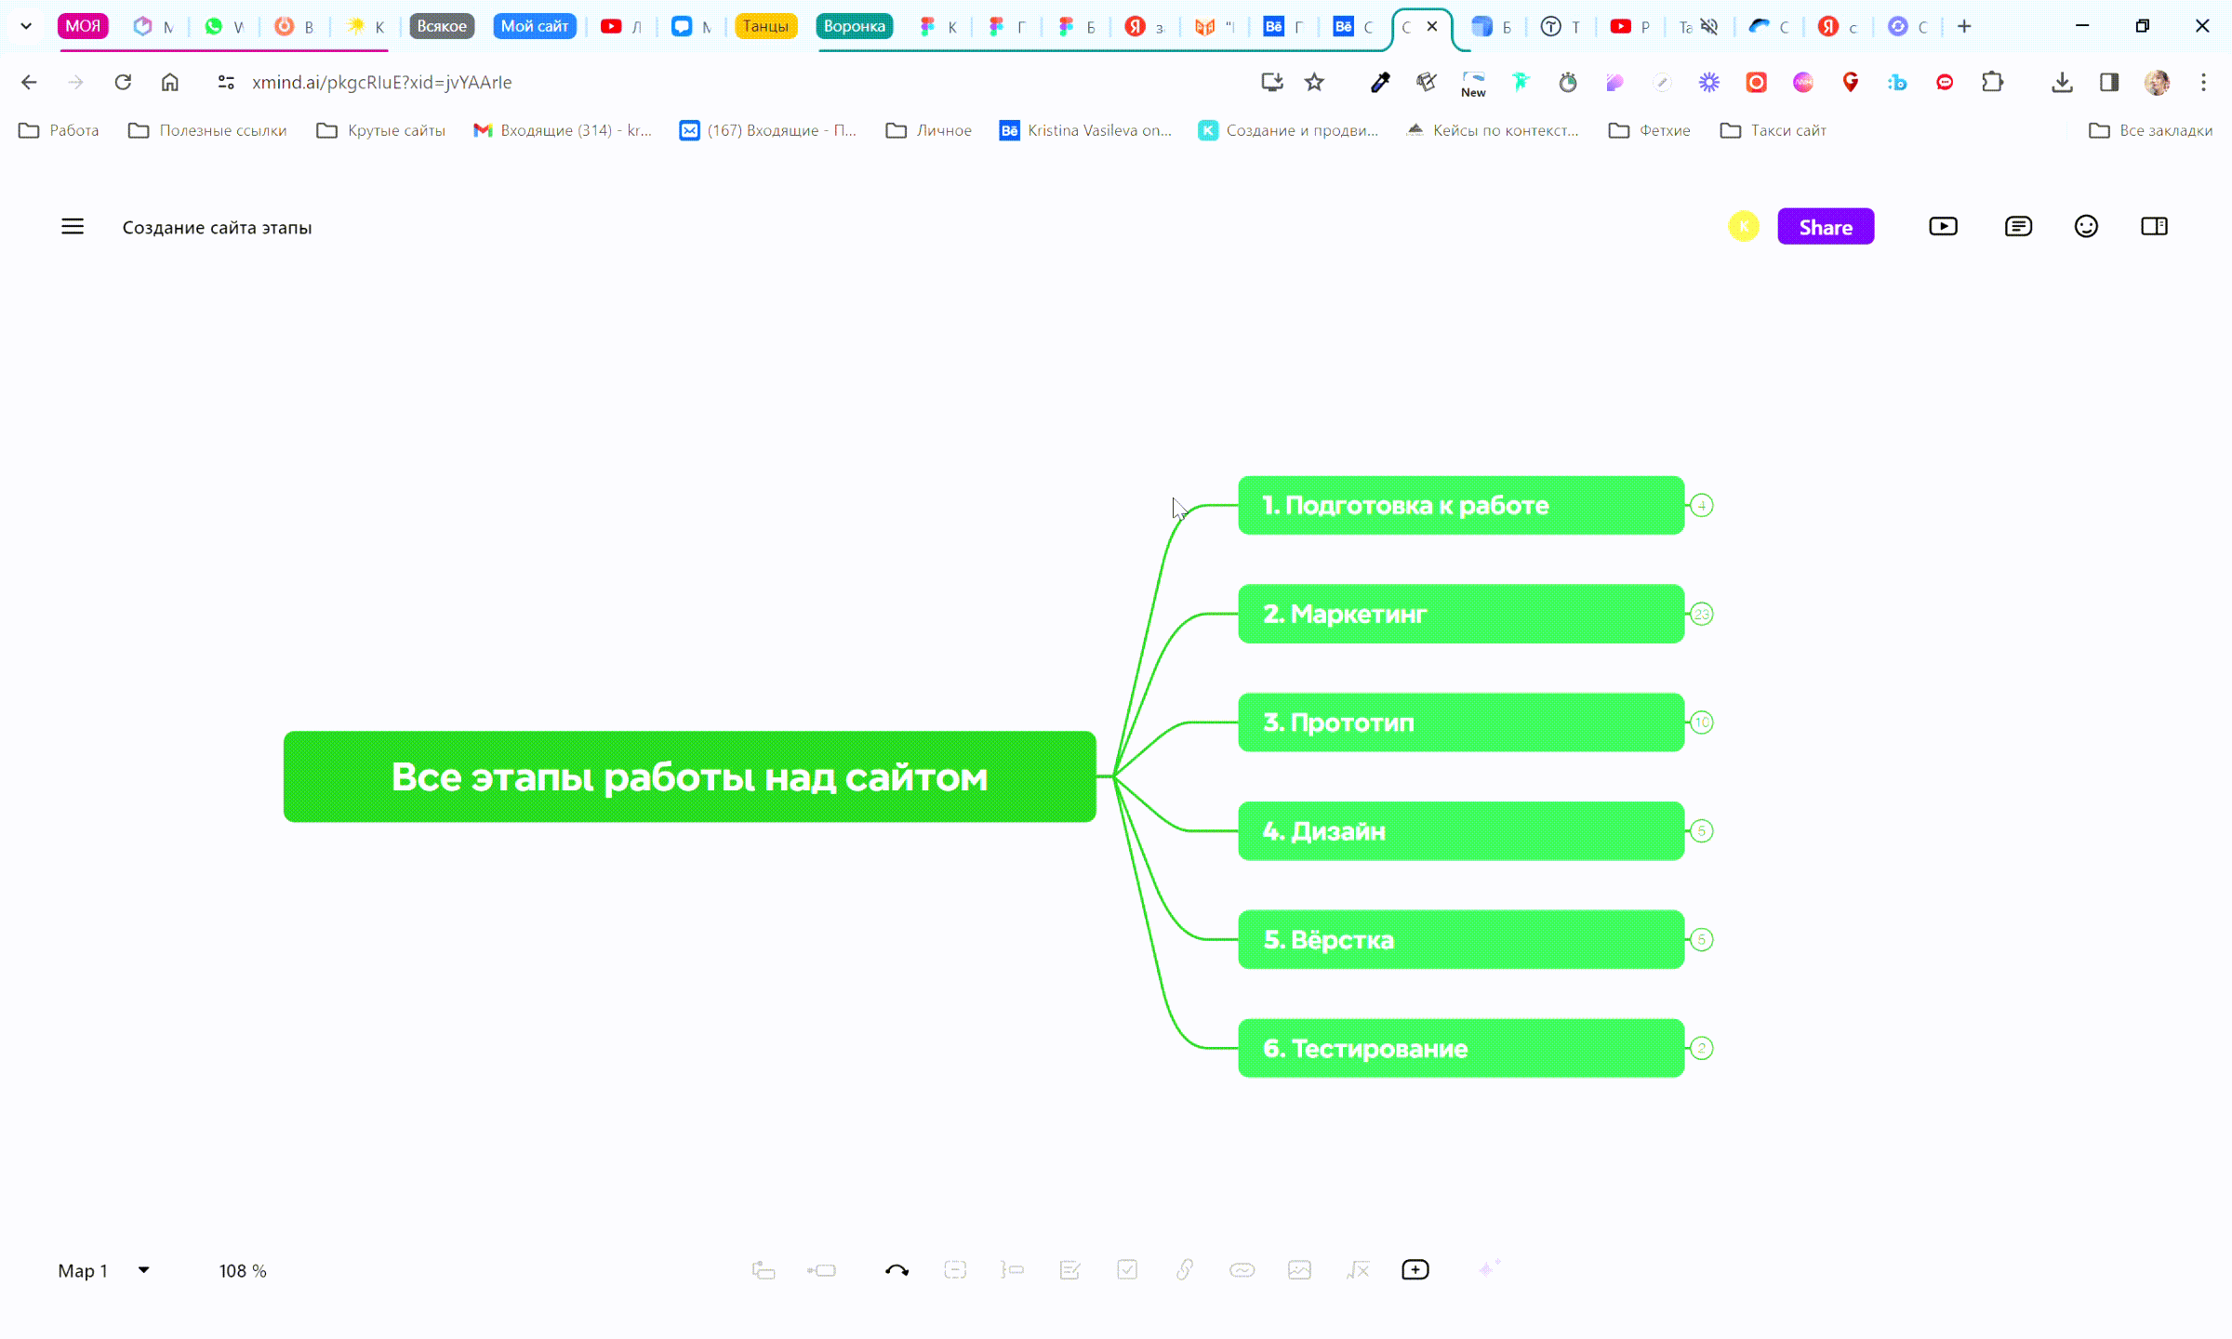Click the To-do checkbox tool in the toolbar
Image resolution: width=2232 pixels, height=1339 pixels.
[1127, 1270]
